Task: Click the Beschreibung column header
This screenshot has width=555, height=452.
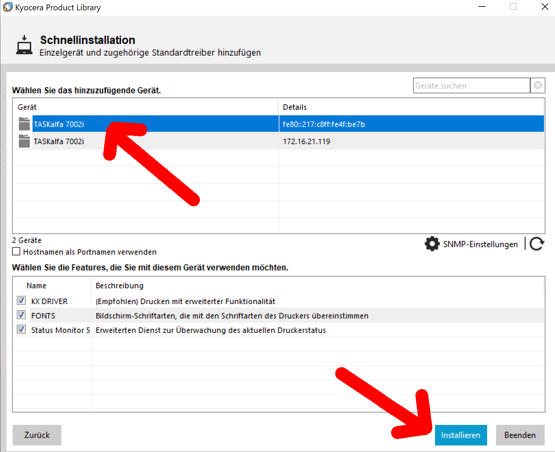Action: 119,286
